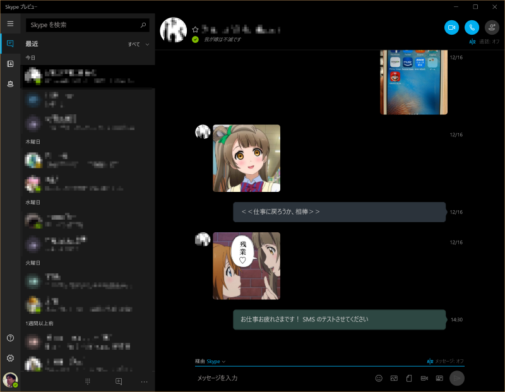The width and height of the screenshot is (505, 392).
Task: Toggle call translation 通話: オフ
Action: [484, 42]
